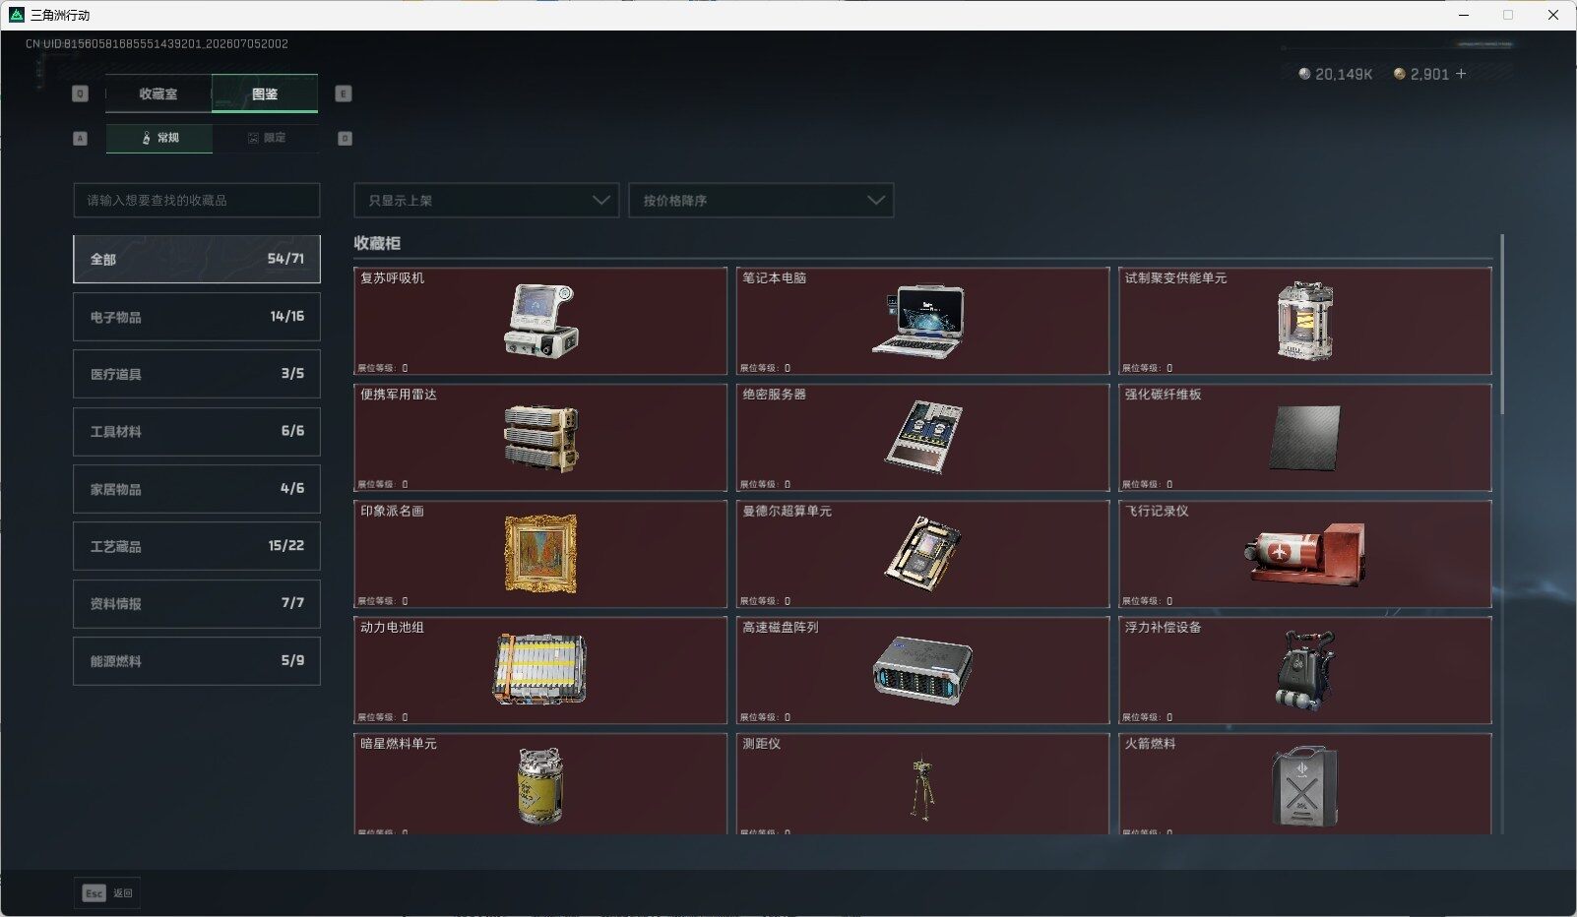Click the 印象派名画 painting image
The width and height of the screenshot is (1577, 917).
pos(540,554)
